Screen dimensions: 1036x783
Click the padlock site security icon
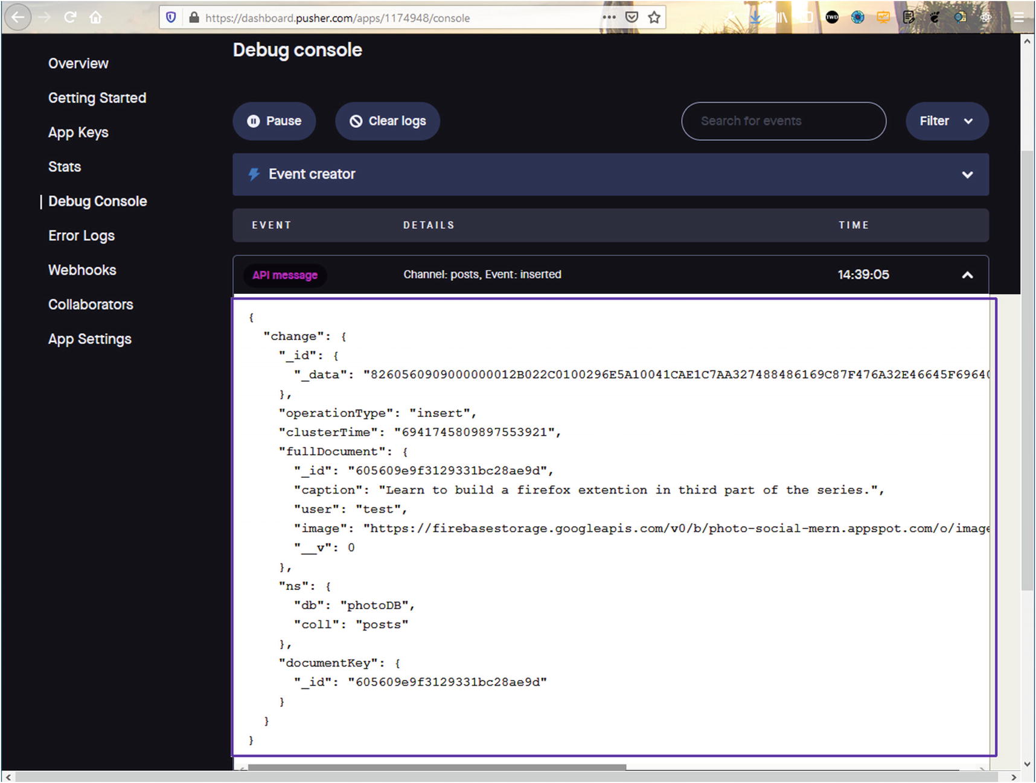(194, 17)
